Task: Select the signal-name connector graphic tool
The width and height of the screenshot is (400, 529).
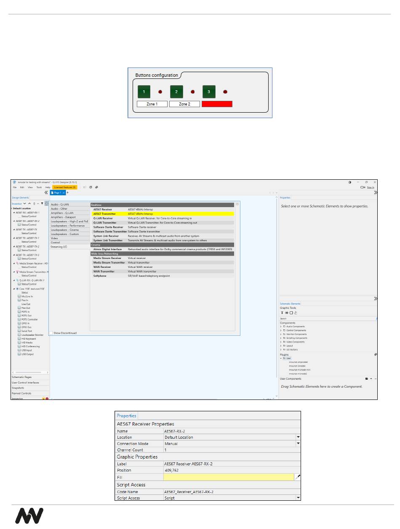Action: pyautogui.click(x=287, y=313)
